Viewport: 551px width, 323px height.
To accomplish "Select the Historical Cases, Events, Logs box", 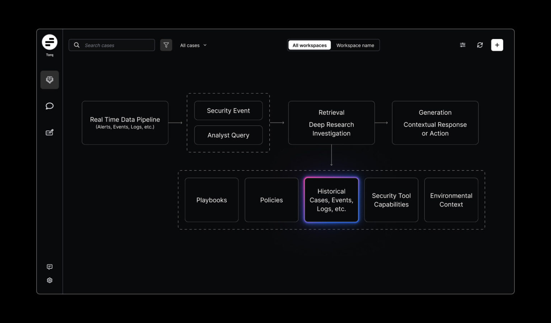I will [x=331, y=200].
